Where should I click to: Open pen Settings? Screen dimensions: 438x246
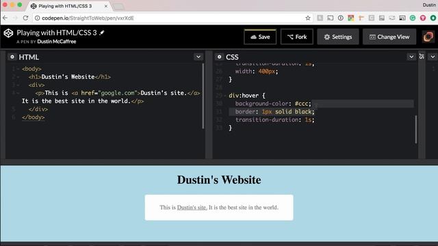[338, 37]
